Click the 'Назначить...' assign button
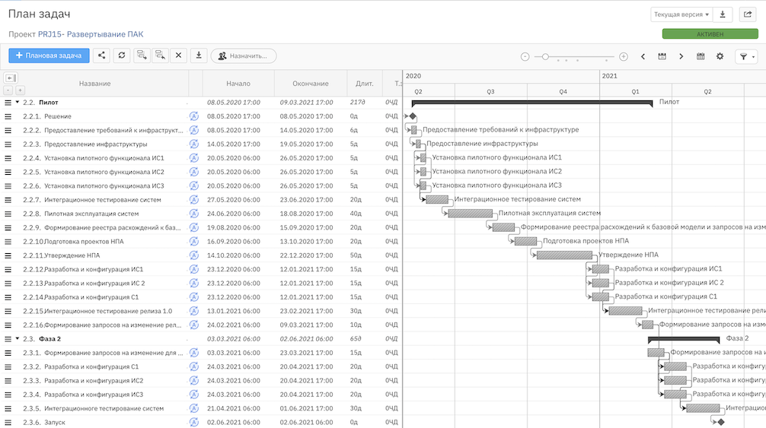Screen dimensions: 766x428 coord(243,55)
